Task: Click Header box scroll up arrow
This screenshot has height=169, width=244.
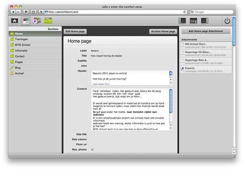Action: click(x=171, y=79)
